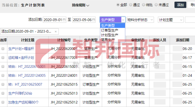Click the 添加日期 column header
This screenshot has height=107, width=195.
click(182, 40)
